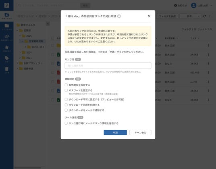Check パスワードを設定する option
This screenshot has width=216, height=169.
coord(66,90)
